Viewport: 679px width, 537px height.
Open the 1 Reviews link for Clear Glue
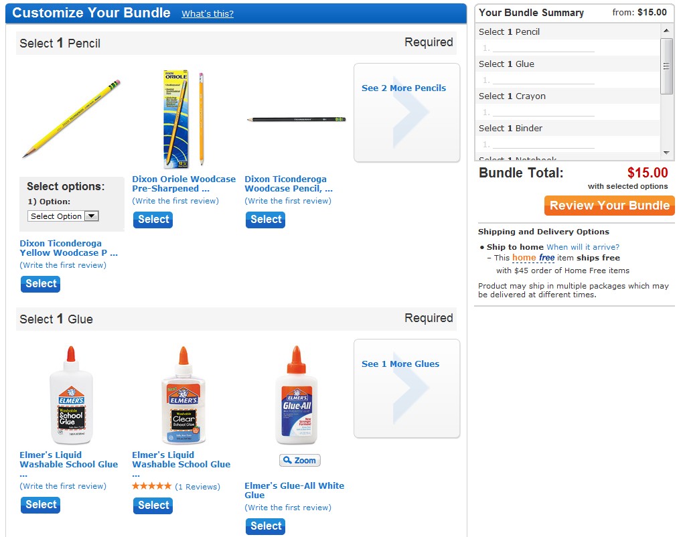click(x=198, y=487)
